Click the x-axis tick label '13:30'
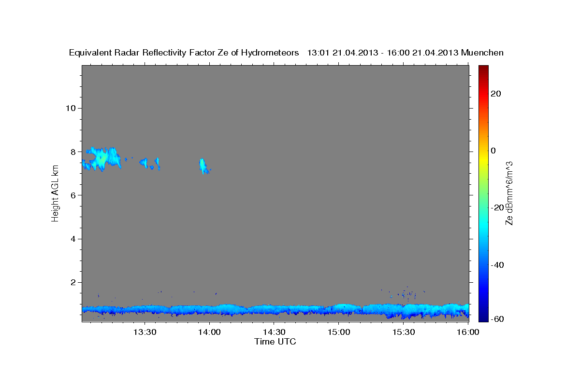Image resolution: width=580 pixels, height=386 pixels. (145, 332)
